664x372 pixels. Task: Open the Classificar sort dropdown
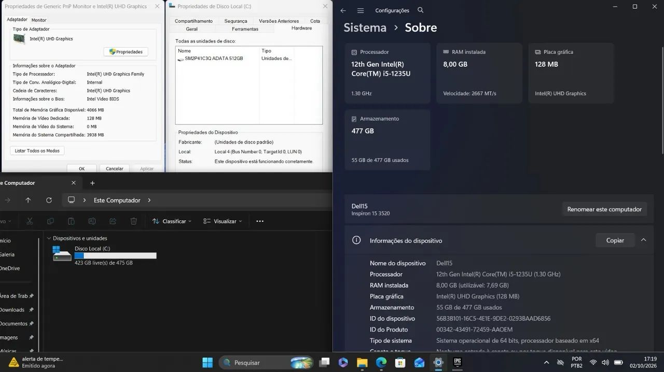pos(172,221)
